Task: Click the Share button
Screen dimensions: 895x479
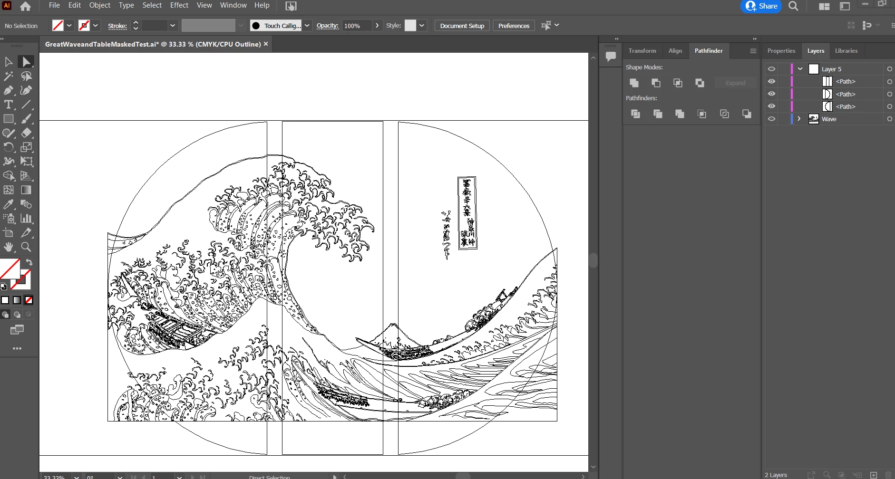Action: coord(761,6)
